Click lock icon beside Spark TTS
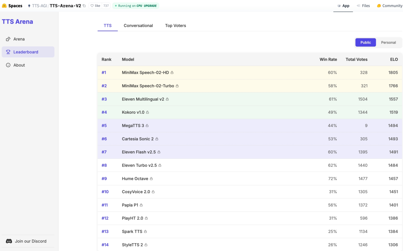Viewport: 403px width, 251px height. (145, 232)
